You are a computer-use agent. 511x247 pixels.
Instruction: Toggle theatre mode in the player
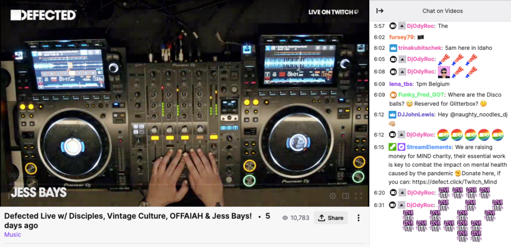[x=345, y=196]
